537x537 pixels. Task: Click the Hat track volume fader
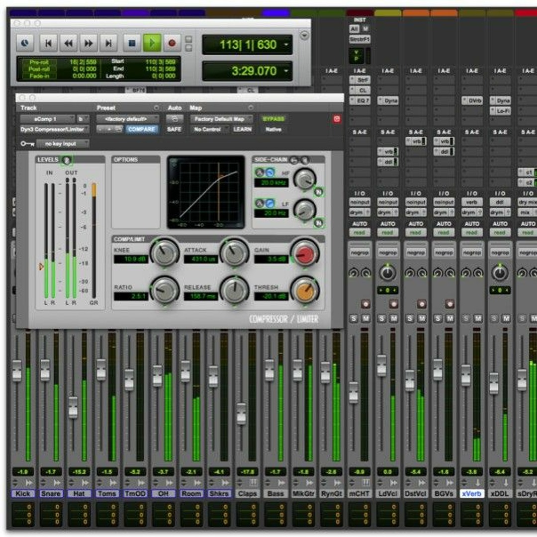pos(73,407)
